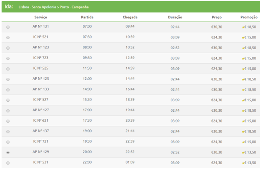Click the € 15,00 promotion for IC Nº 621
260x169 pixels.
250,121
